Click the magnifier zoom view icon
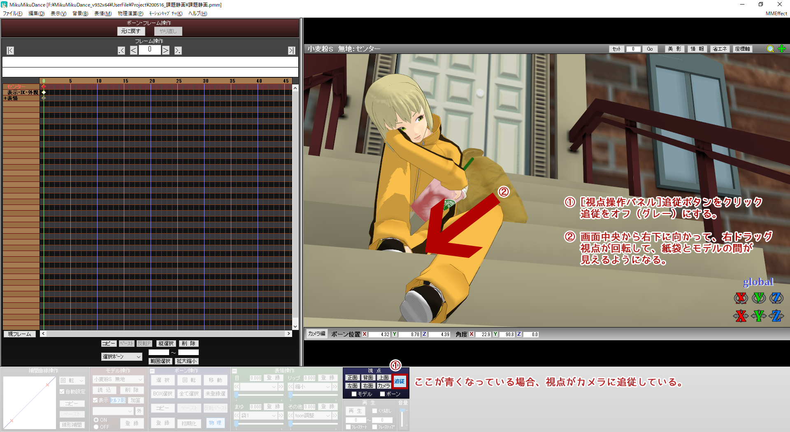 (x=770, y=49)
